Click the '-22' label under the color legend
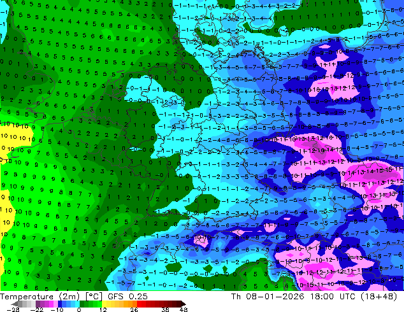404x312 pixels. 36,309
